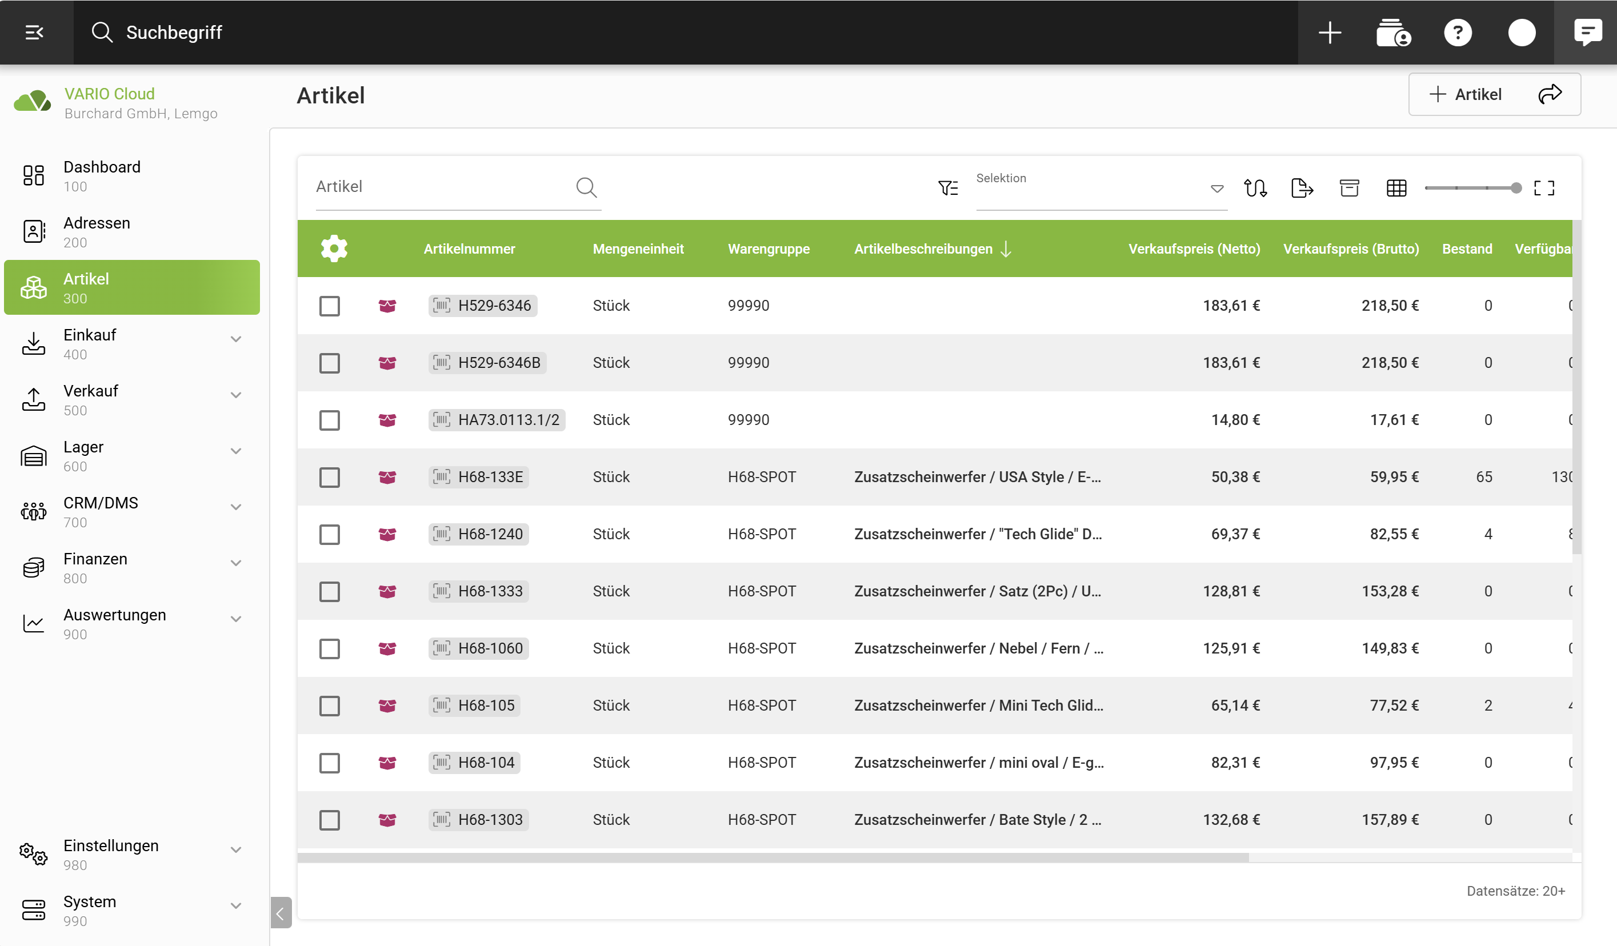1617x946 pixels.
Task: Click the Artikelbeschreibungen column sort arrow
Action: (x=1006, y=249)
